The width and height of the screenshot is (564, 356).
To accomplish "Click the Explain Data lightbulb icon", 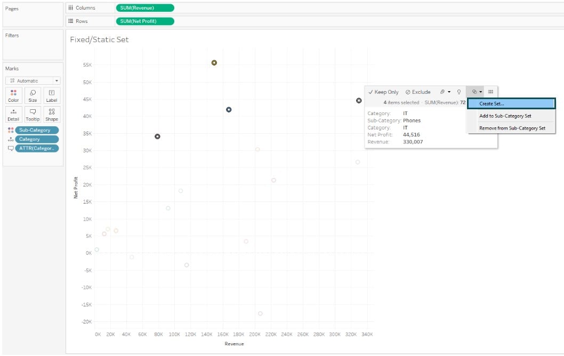I will click(x=460, y=92).
